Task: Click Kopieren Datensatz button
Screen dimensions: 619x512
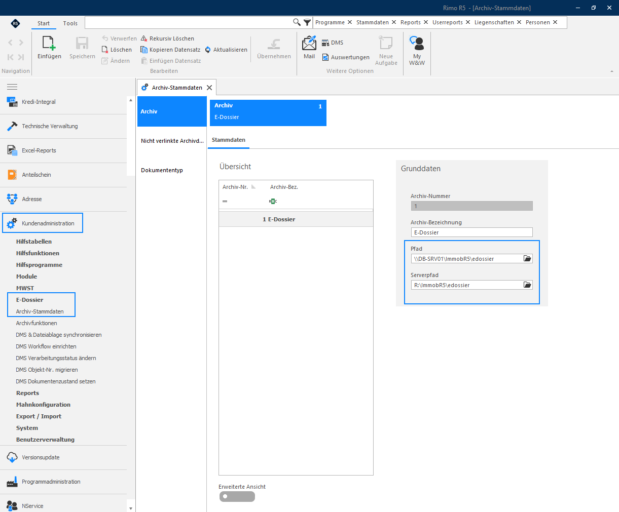Action: coord(170,50)
